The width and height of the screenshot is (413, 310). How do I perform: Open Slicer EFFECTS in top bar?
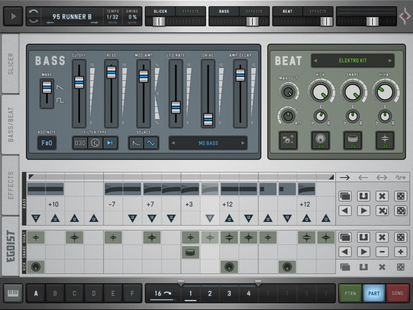pyautogui.click(x=191, y=12)
